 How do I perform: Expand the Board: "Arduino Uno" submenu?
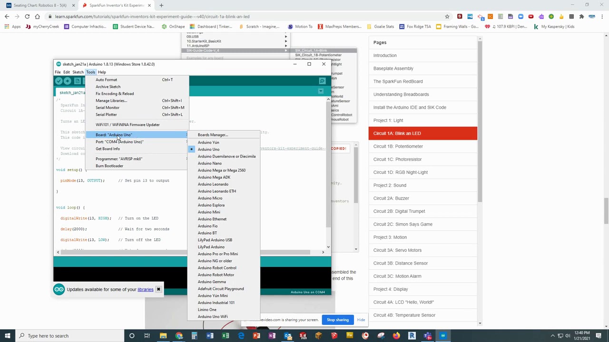(x=137, y=135)
